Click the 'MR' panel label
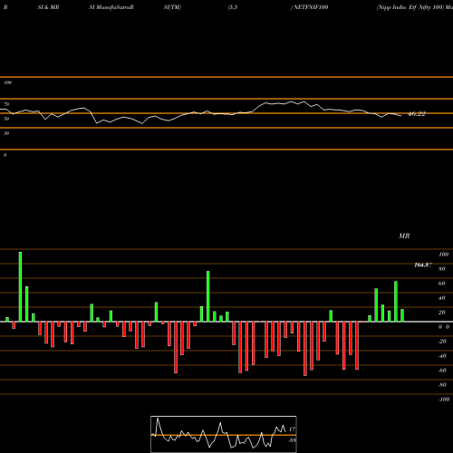The height and width of the screenshot is (453, 453). click(404, 236)
